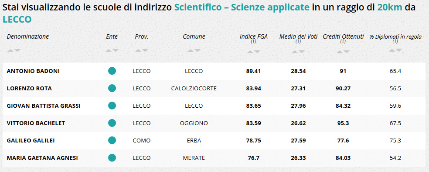Sort Media dei Voti column ascending
429x172 pixels.
coord(295,52)
